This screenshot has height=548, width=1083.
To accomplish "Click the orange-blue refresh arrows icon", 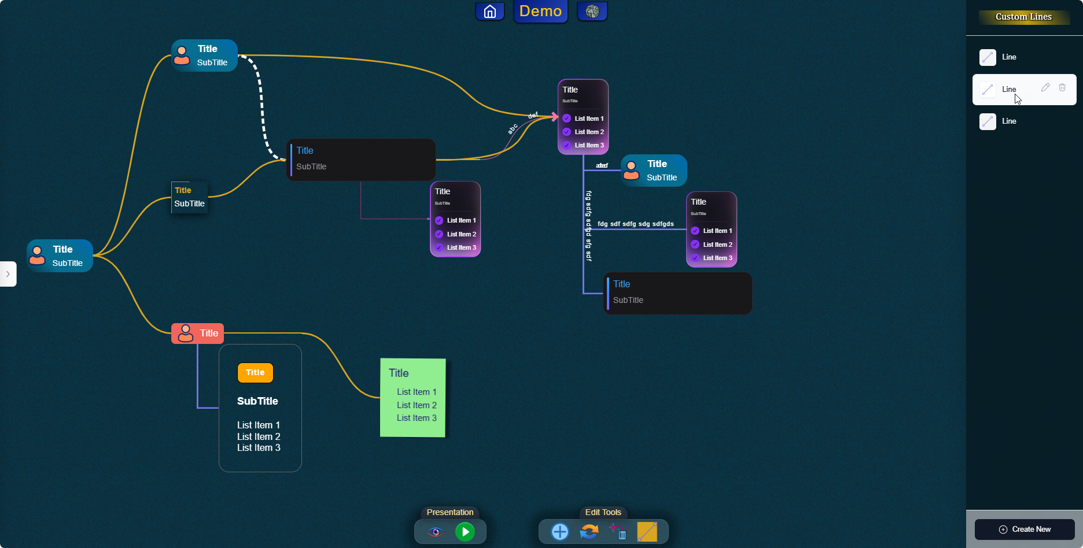I will (x=589, y=532).
